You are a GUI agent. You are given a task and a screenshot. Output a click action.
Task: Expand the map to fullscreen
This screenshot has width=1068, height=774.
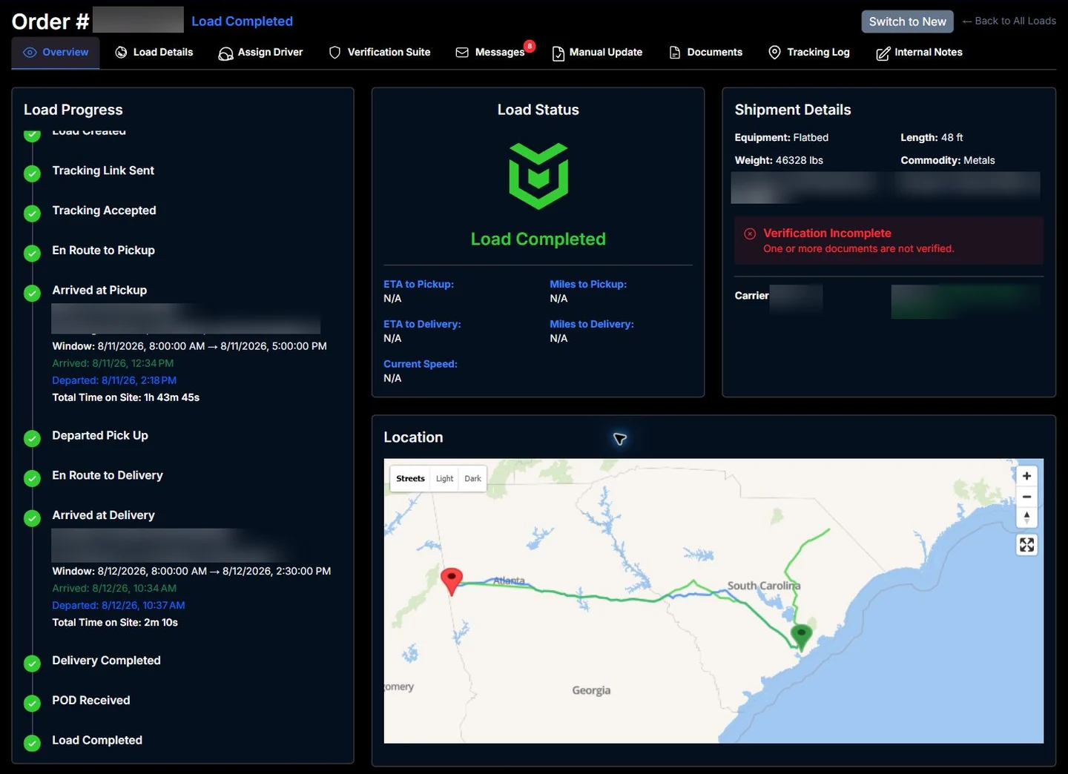point(1026,545)
